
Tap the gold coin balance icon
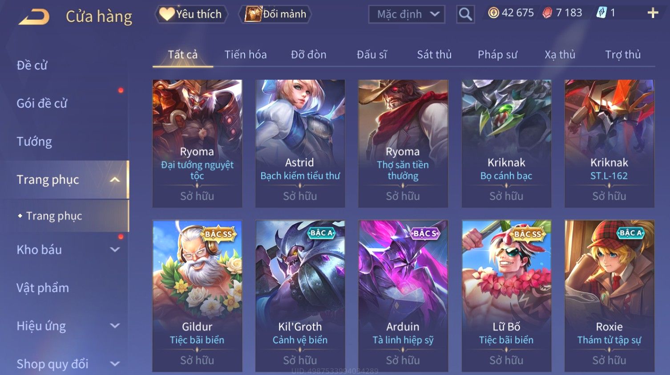(x=493, y=13)
